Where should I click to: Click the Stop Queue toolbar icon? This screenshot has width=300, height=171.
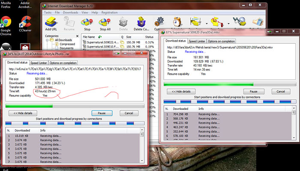217,22
